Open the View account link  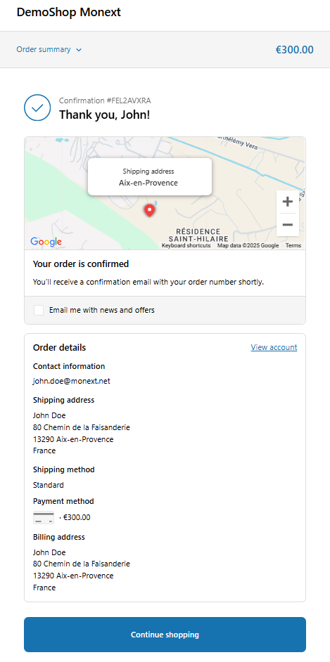click(x=274, y=347)
